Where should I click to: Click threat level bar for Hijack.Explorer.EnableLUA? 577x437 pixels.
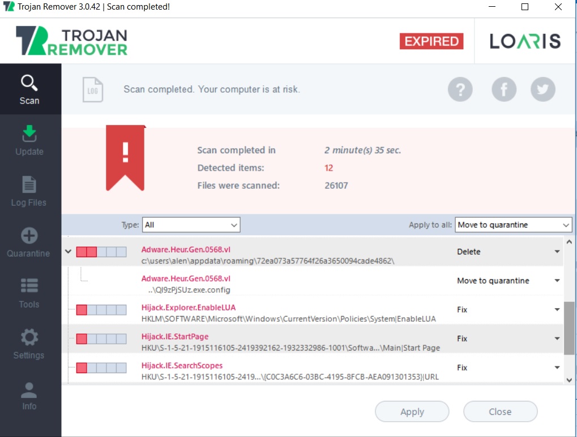pyautogui.click(x=101, y=310)
